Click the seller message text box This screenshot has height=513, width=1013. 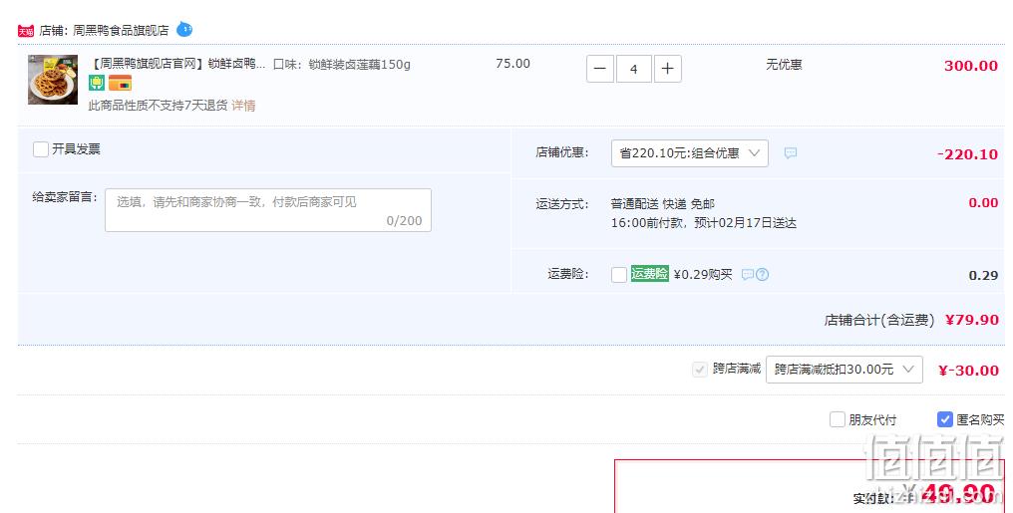click(x=268, y=210)
